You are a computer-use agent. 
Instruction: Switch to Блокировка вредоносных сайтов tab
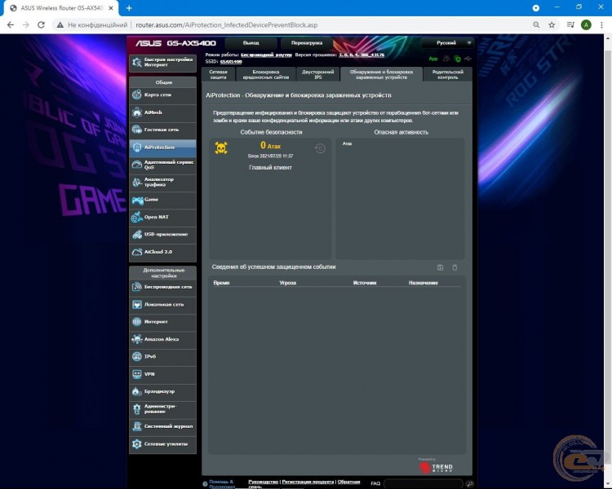pos(266,74)
